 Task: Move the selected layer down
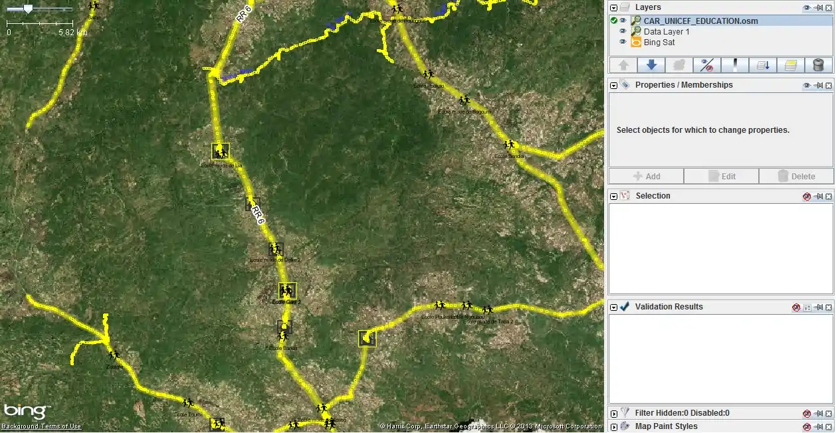(651, 65)
